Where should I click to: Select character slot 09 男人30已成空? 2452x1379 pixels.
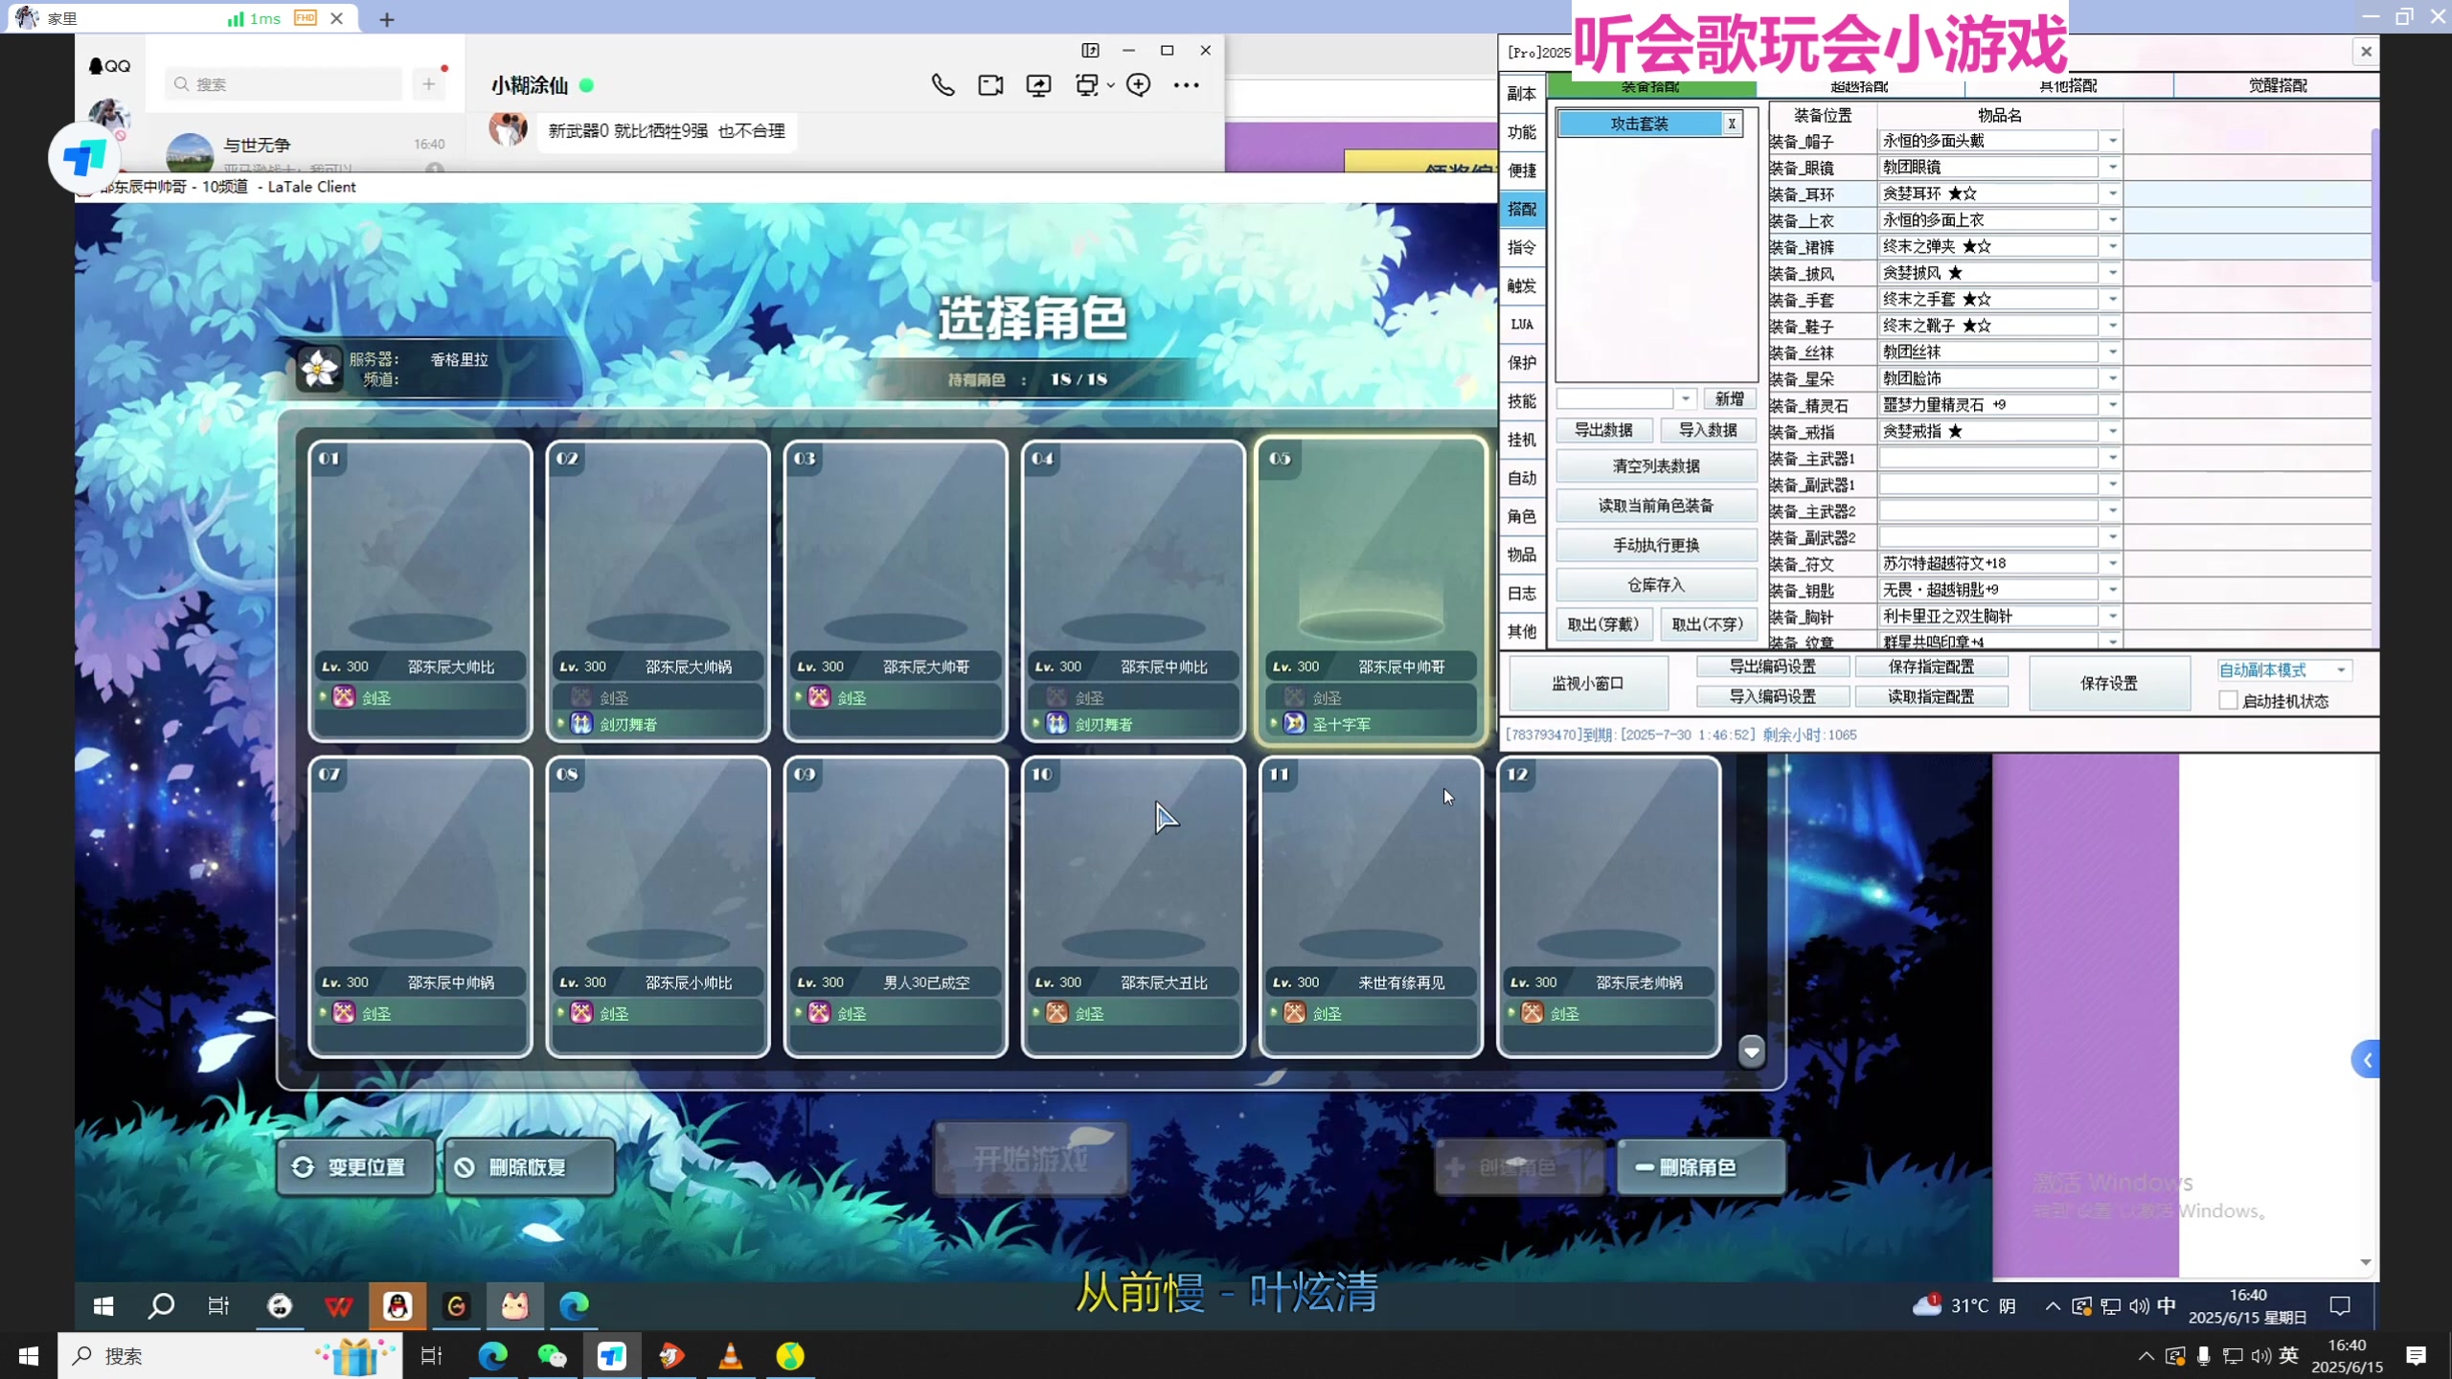[x=896, y=907]
